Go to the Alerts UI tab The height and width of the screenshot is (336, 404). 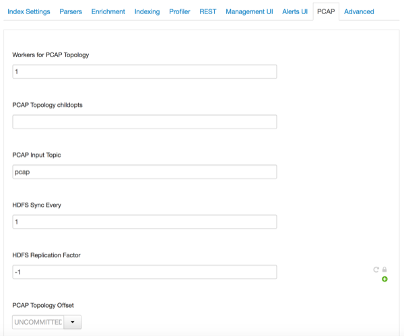[x=295, y=11]
